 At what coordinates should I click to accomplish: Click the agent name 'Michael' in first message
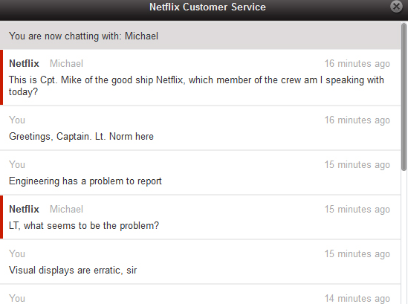click(66, 63)
